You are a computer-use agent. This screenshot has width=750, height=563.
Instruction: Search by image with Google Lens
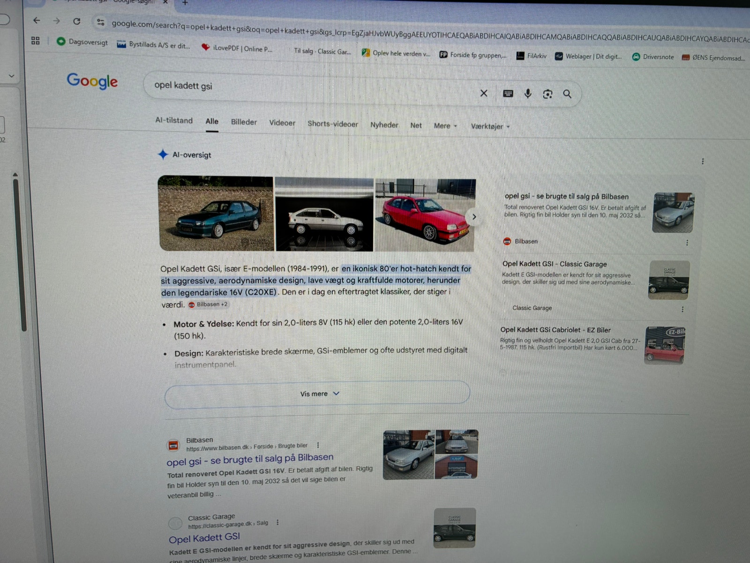[x=547, y=94]
